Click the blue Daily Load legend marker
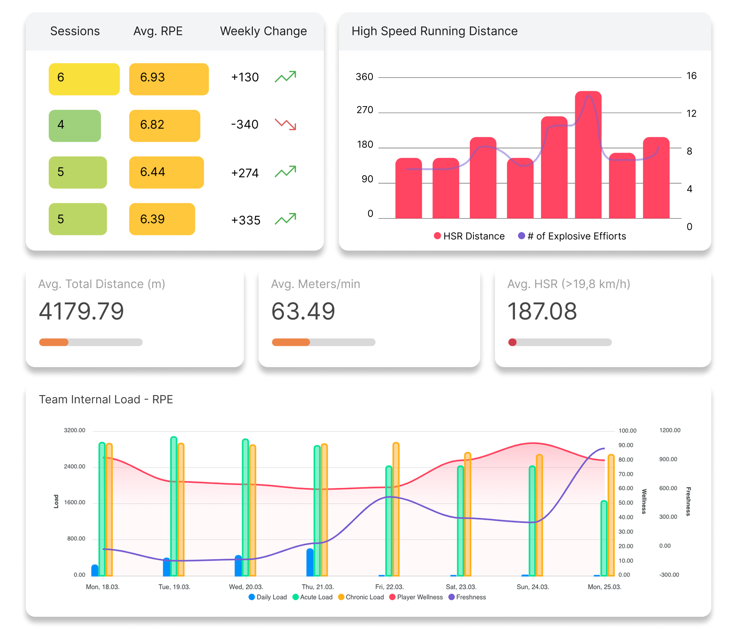The width and height of the screenshot is (737, 629). 251,597
